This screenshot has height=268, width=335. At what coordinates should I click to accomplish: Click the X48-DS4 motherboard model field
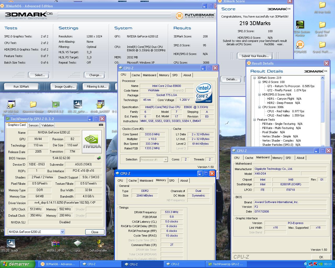coord(277,174)
